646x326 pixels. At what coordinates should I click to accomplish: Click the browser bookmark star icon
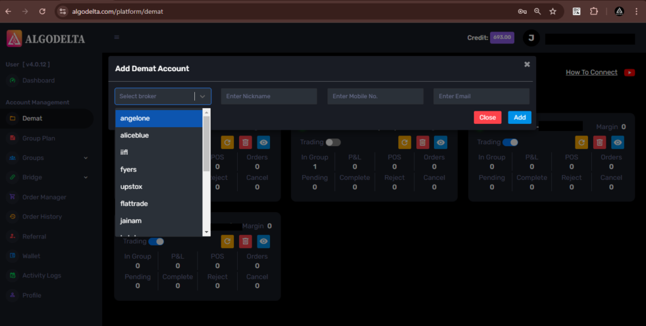553,11
